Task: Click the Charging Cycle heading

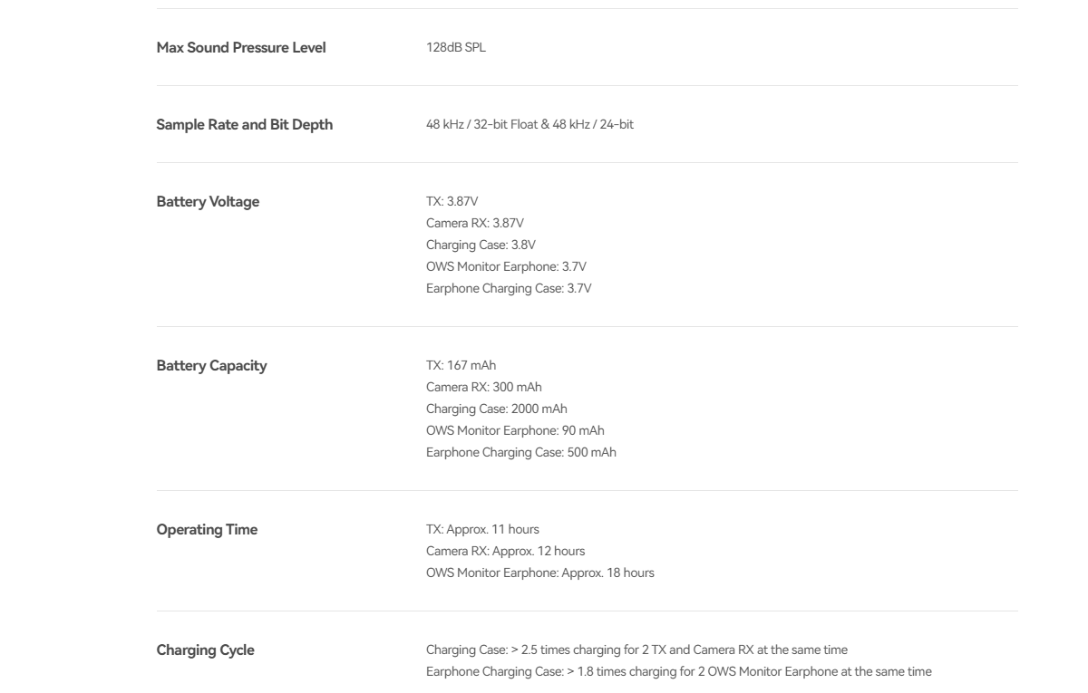Action: (206, 650)
